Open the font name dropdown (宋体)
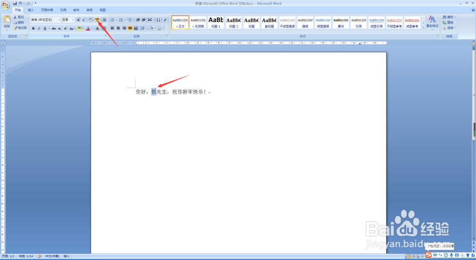The height and width of the screenshot is (260, 476). (59, 19)
